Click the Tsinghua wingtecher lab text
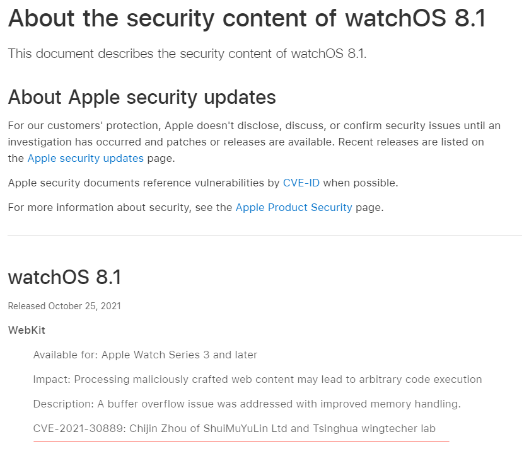This screenshot has width=529, height=461. 374,429
